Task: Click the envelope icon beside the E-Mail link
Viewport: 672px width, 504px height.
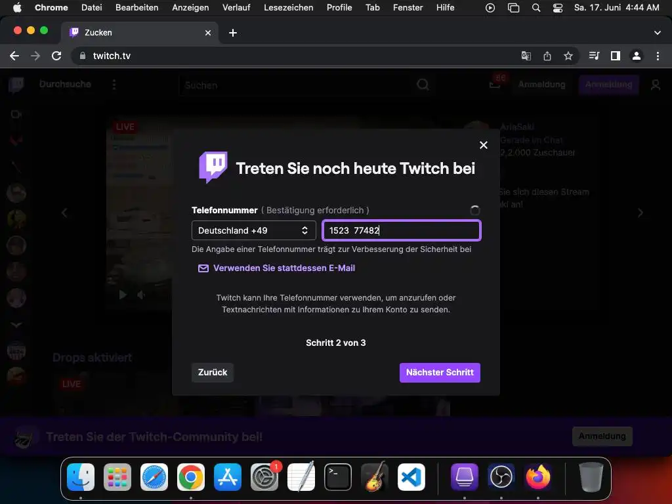Action: coord(203,268)
